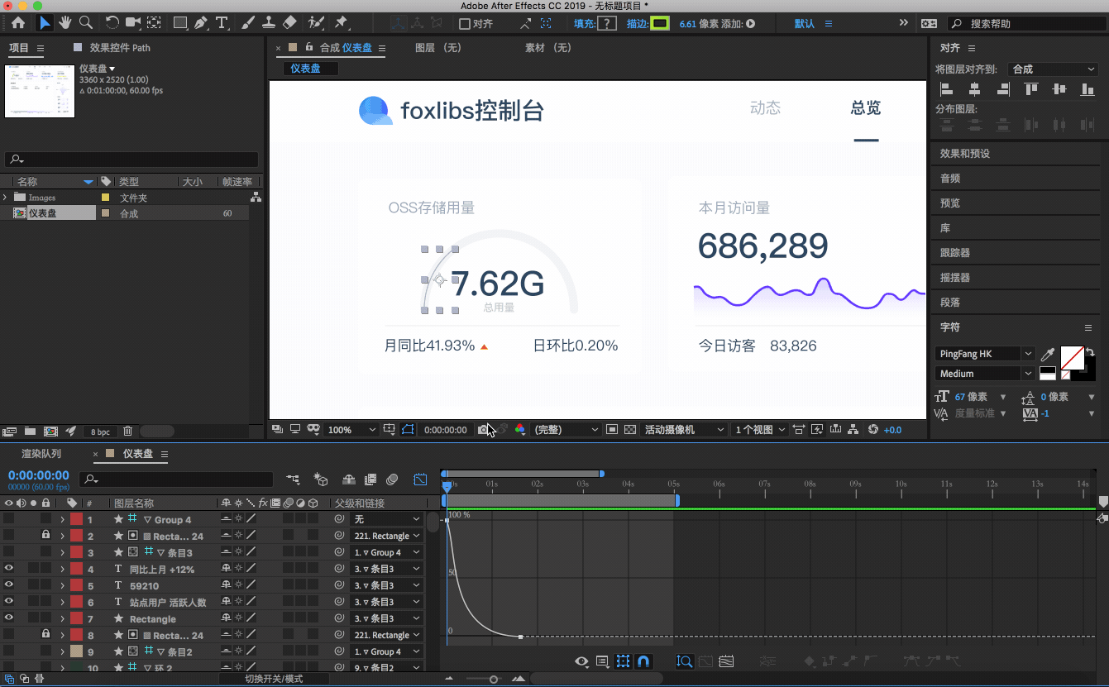This screenshot has height=687, width=1109.
Task: Expand the Images folder in the project panel
Action: click(x=7, y=197)
